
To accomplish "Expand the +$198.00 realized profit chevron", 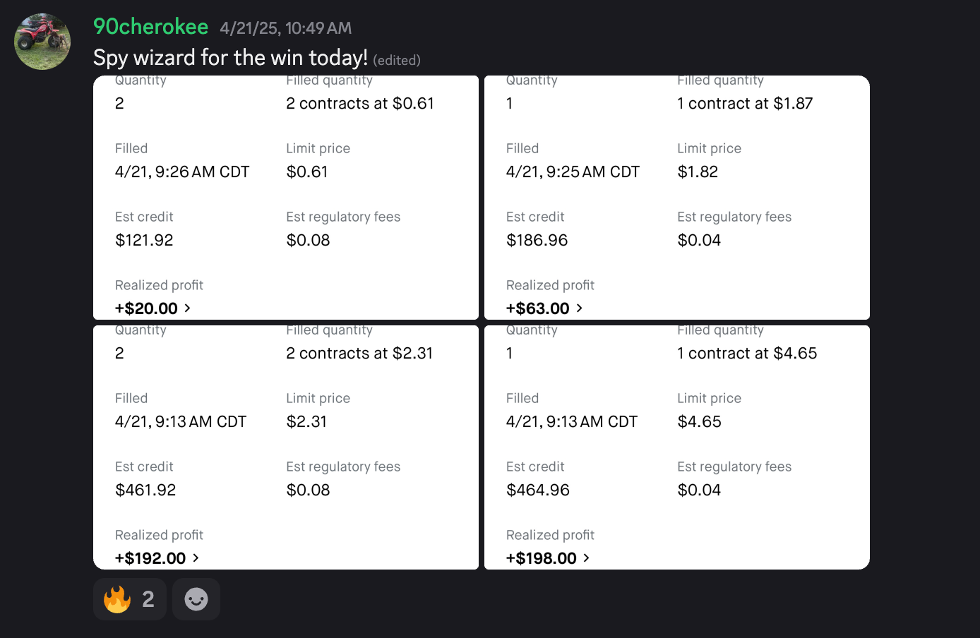I will pos(586,558).
